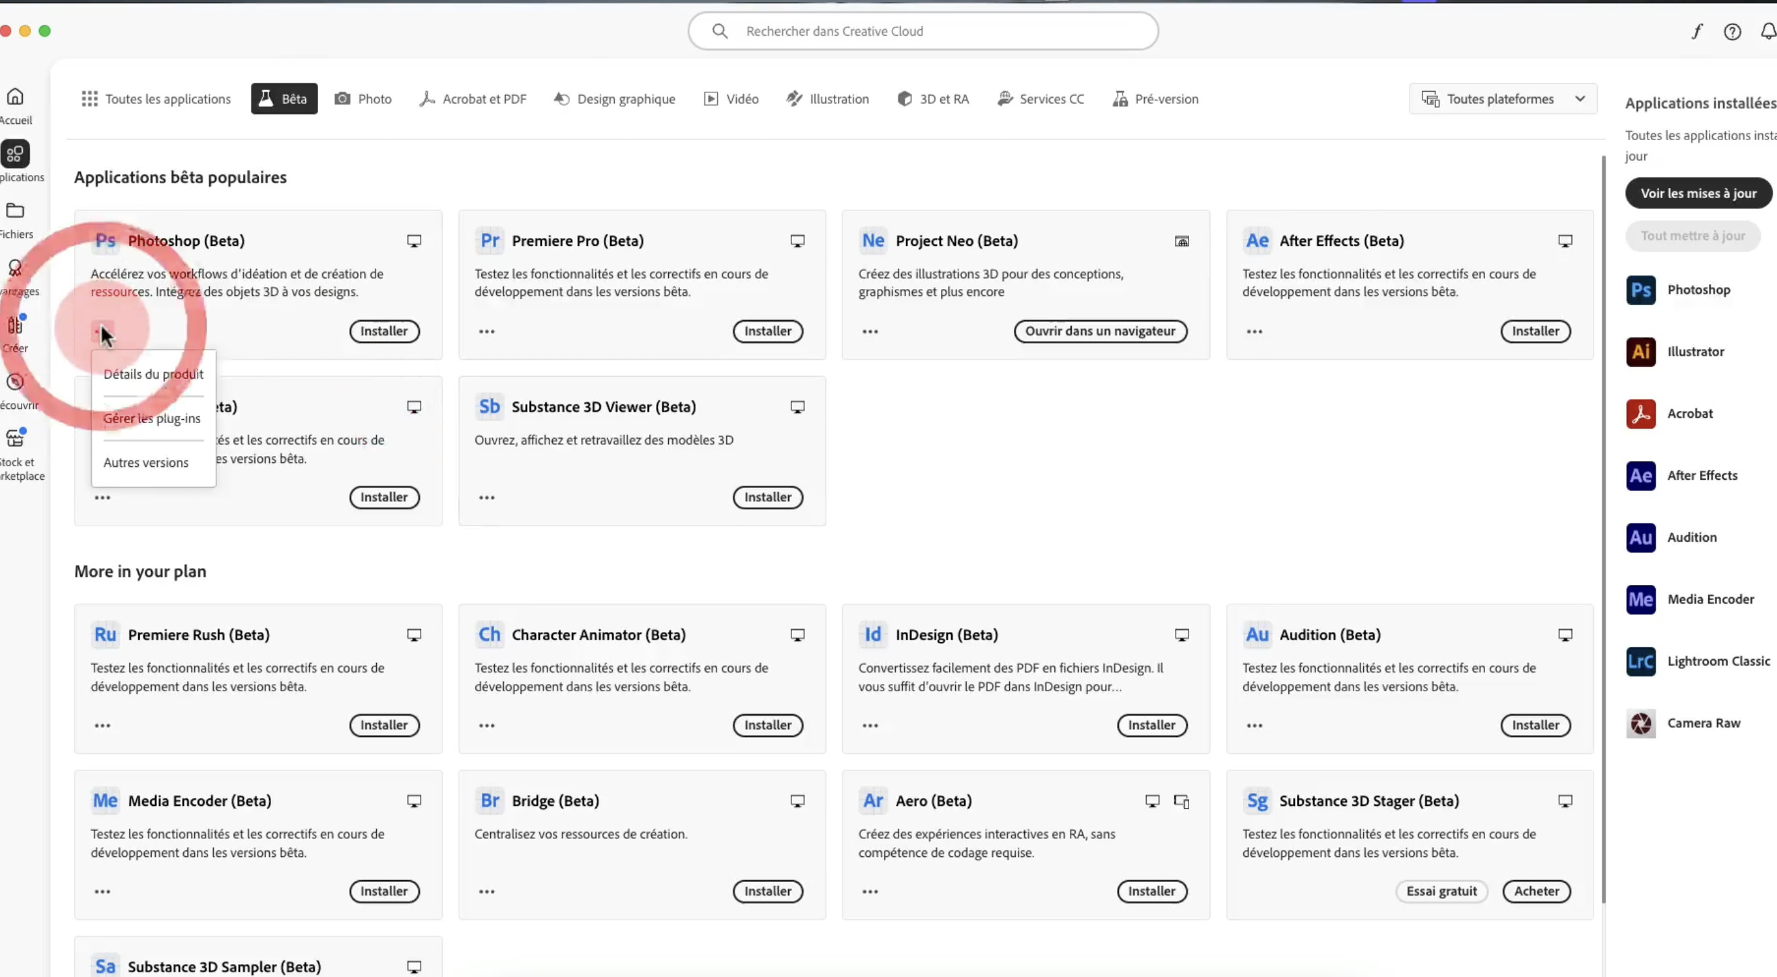Viewport: 1777px width, 977px height.
Task: Click the After Effects installed app icon
Action: [1640, 476]
